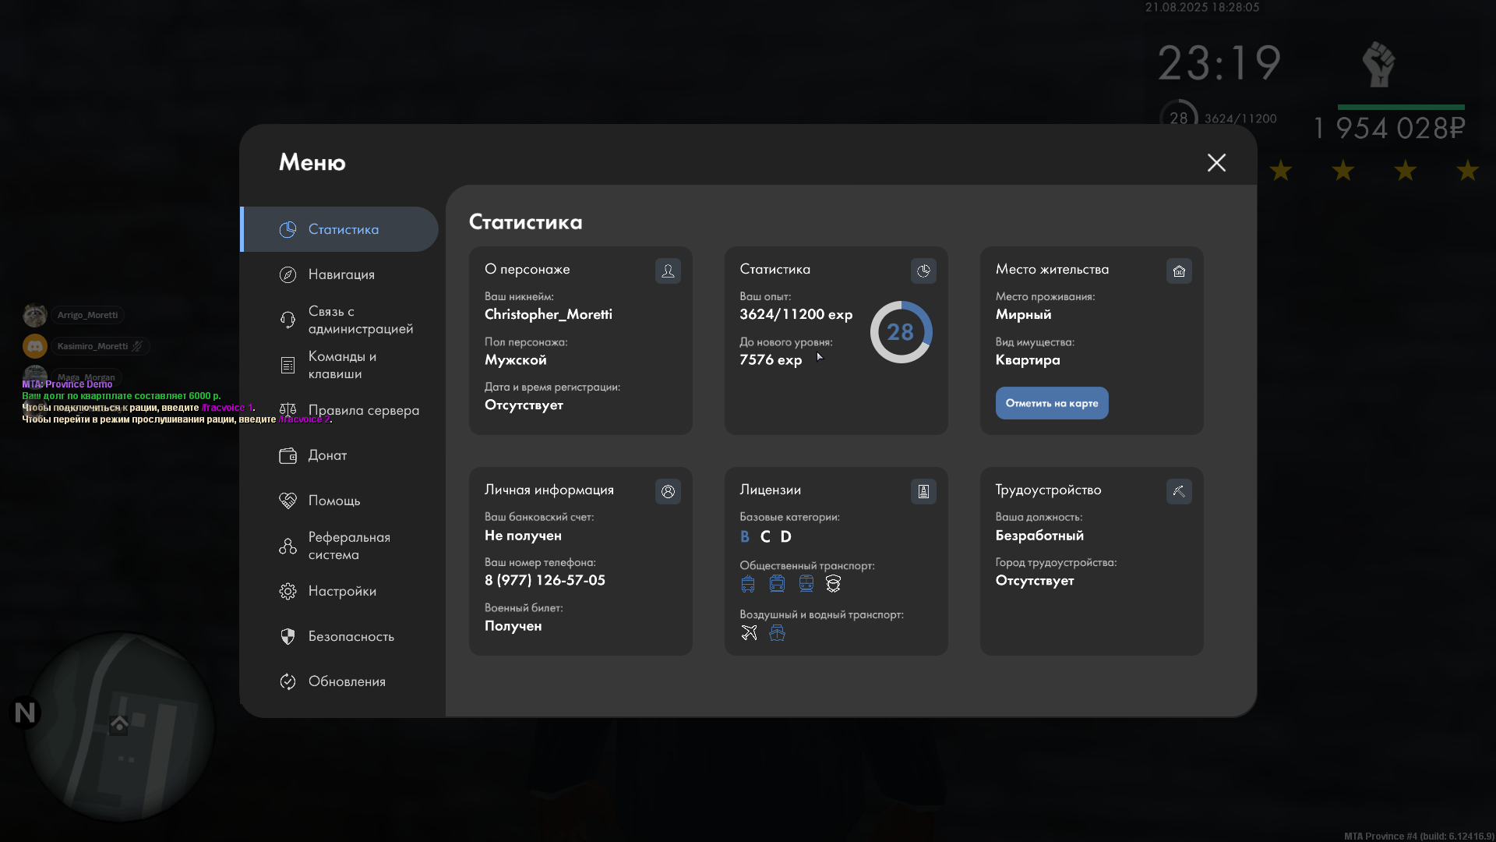Screen dimensions: 1496x842
Task: Open the Навигация menu item
Action: pyautogui.click(x=340, y=274)
